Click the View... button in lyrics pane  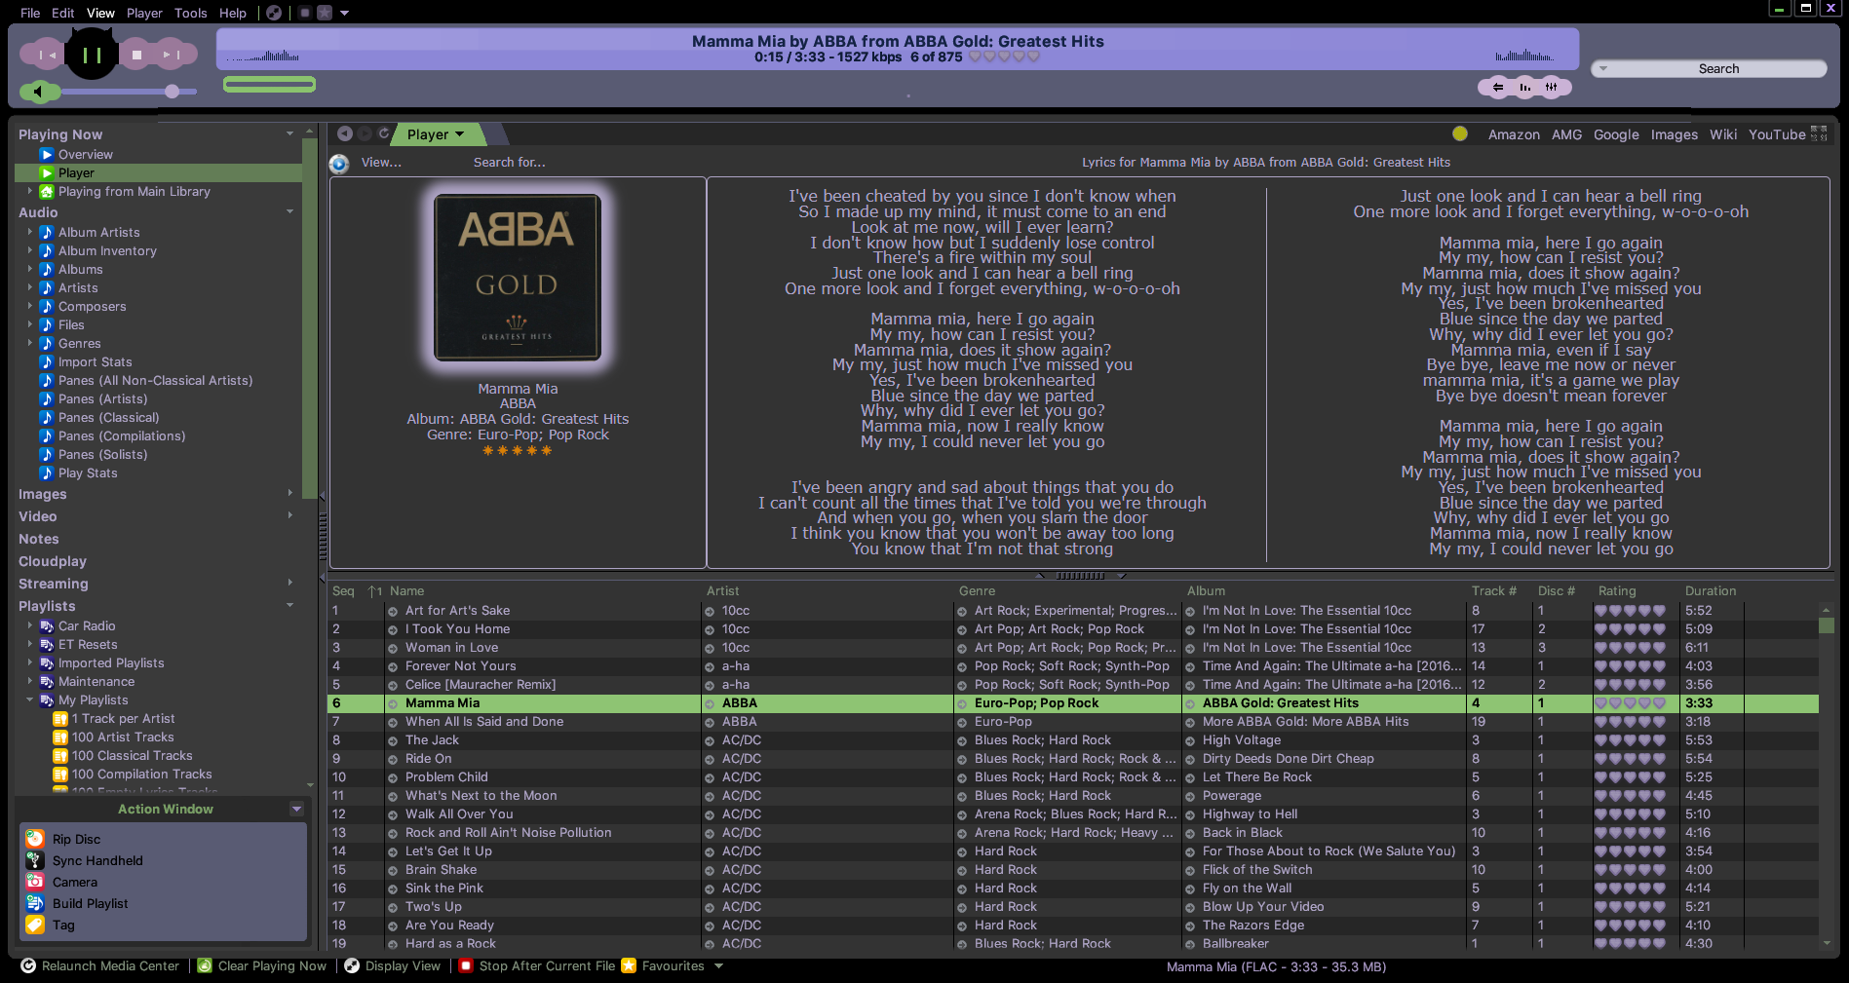pyautogui.click(x=381, y=163)
